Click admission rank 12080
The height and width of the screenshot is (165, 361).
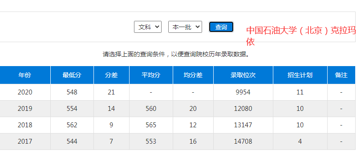tap(243, 109)
